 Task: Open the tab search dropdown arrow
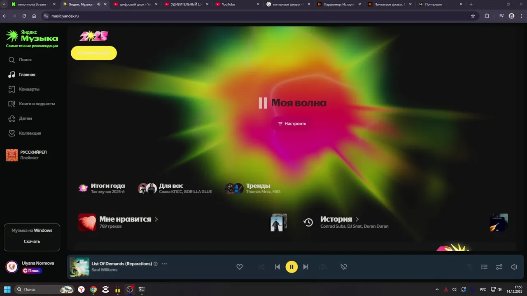[x=4, y=4]
